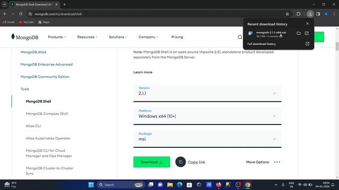Select the MongoDB Shell Download tab

pos(34,5)
